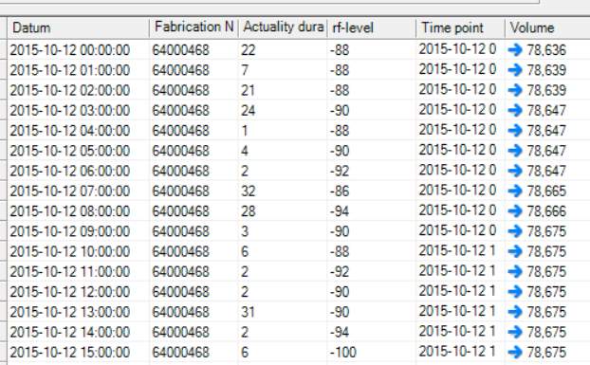Sort table by rf-level column header
This screenshot has height=365, width=590.
(372, 27)
